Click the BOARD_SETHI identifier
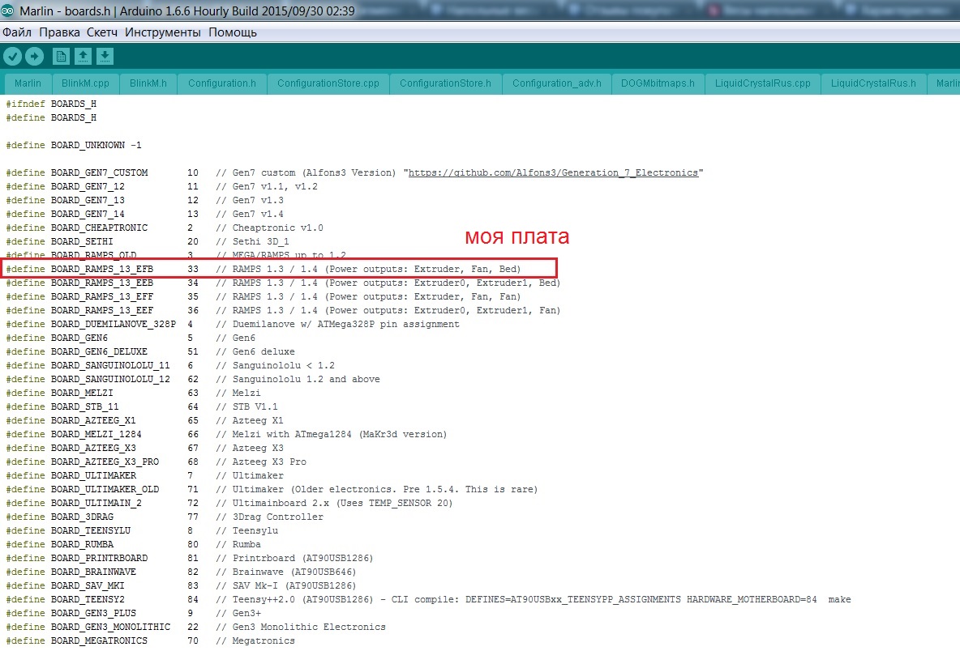 click(82, 241)
